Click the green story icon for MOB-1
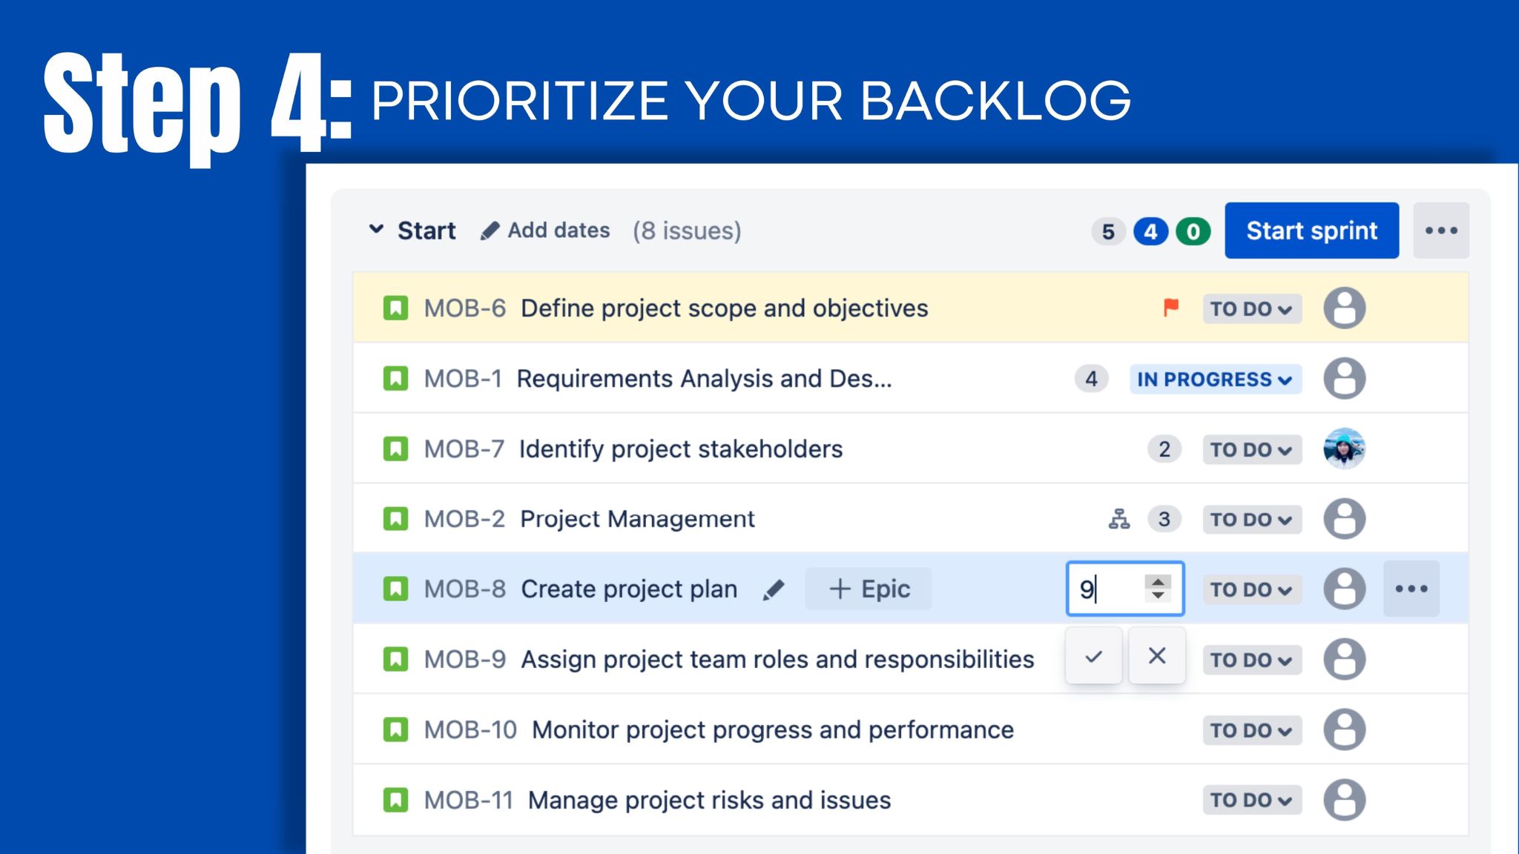Screen dimensions: 1519x854 (x=397, y=377)
